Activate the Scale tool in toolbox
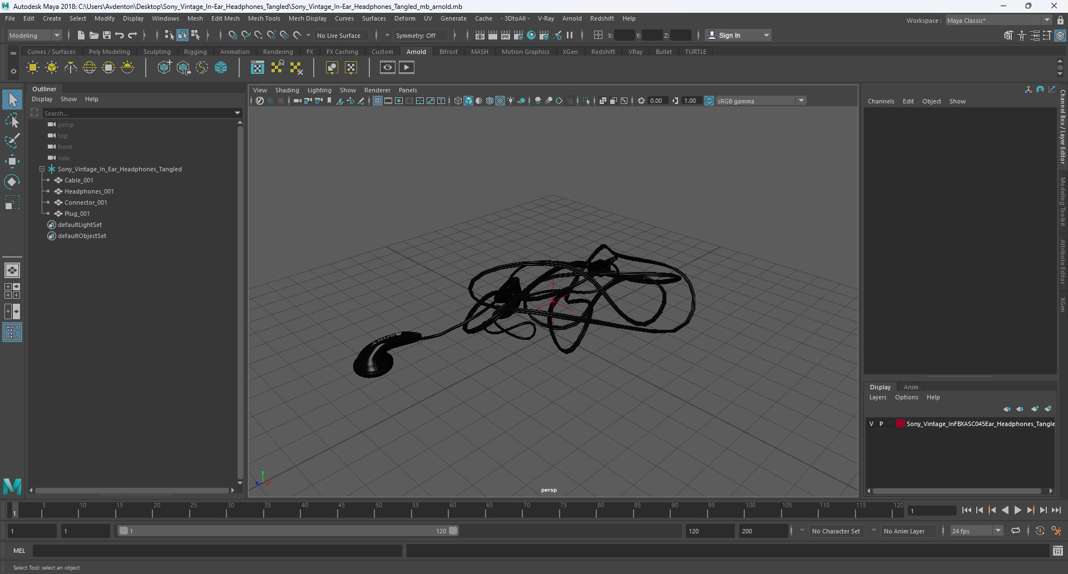The height and width of the screenshot is (574, 1068). [x=12, y=202]
